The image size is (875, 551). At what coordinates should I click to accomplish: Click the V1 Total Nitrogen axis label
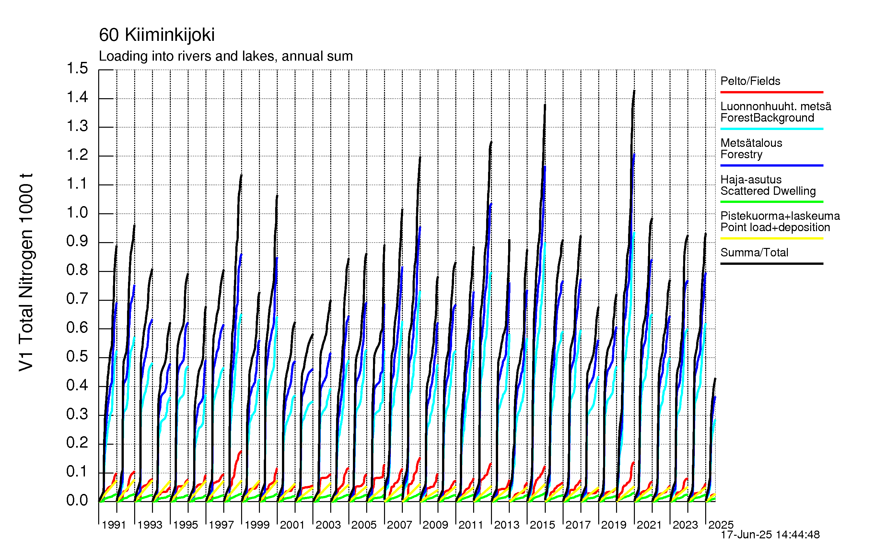pyautogui.click(x=26, y=272)
